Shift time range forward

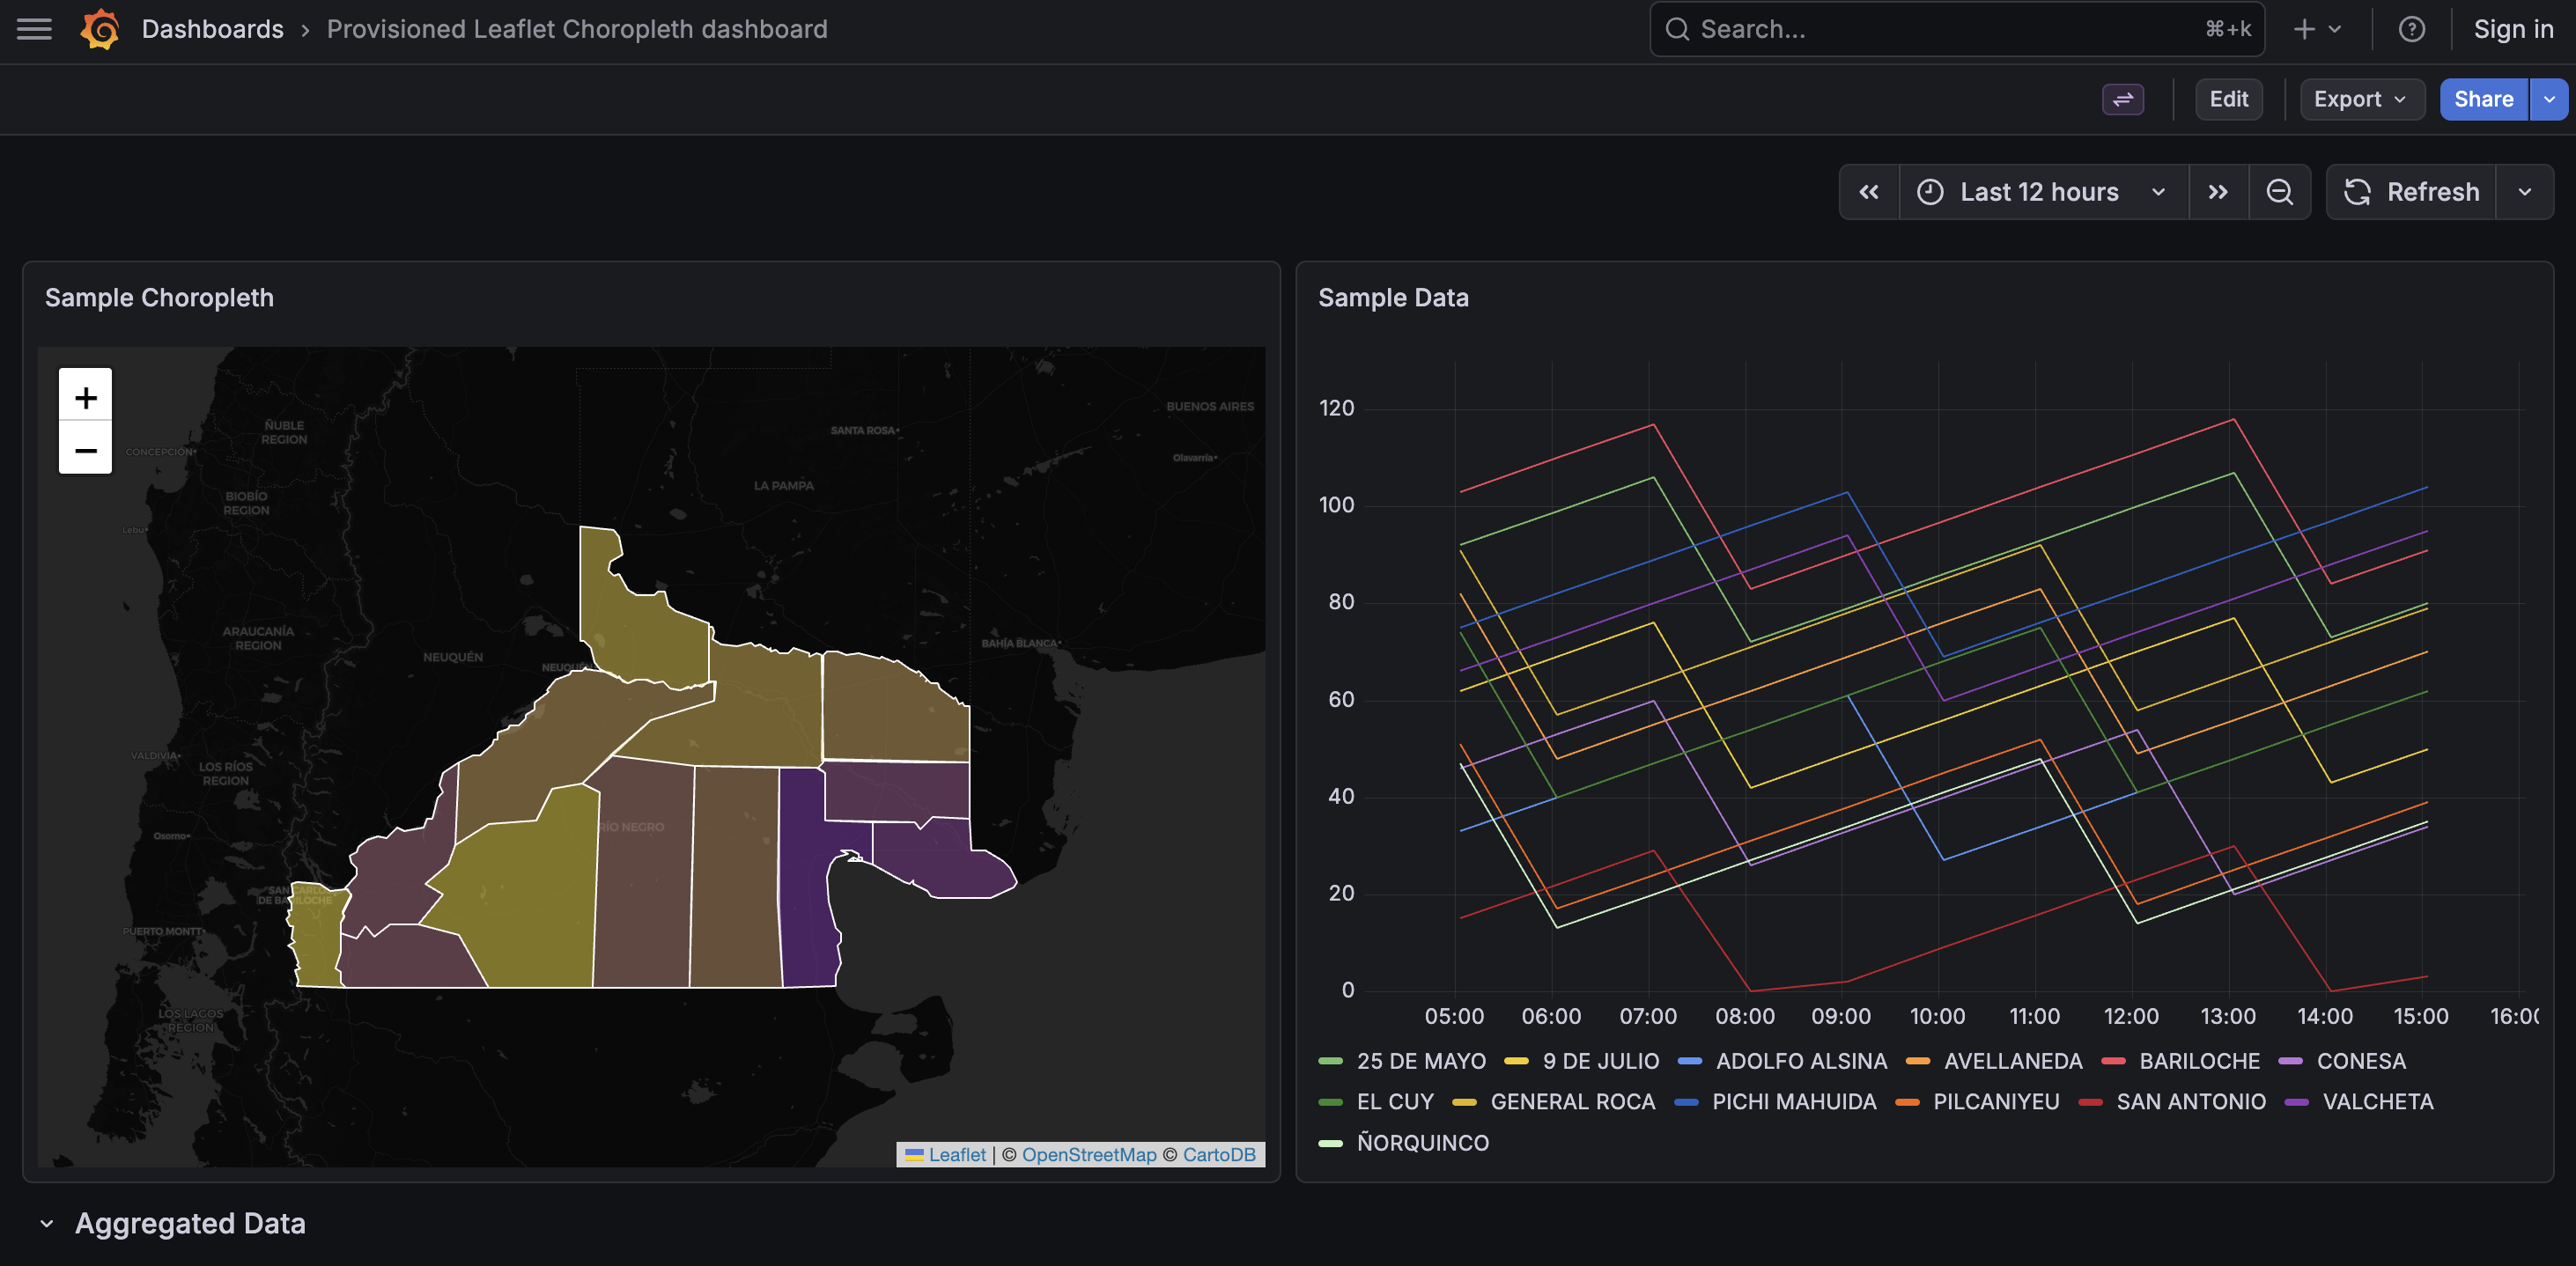(2217, 192)
